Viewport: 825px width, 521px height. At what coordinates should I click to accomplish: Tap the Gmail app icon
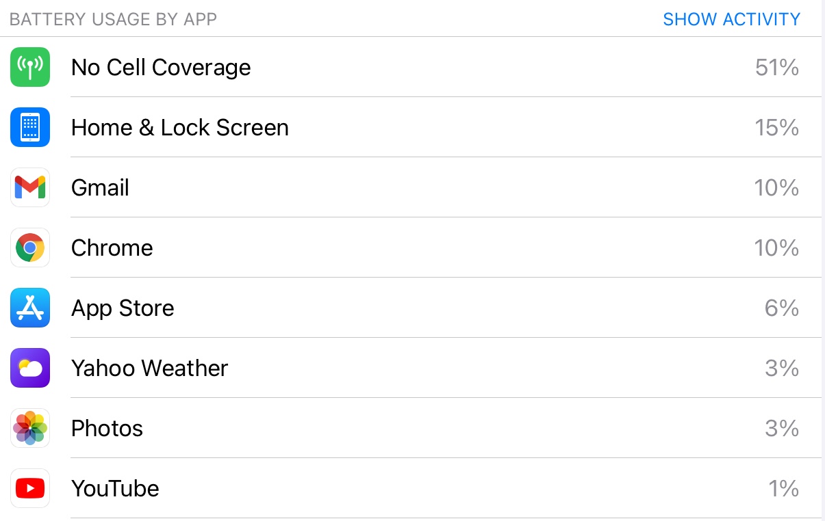click(30, 187)
